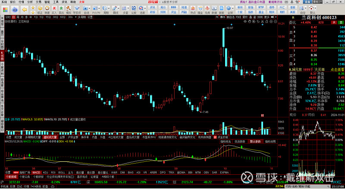Click the zoom-out minus circle icon

coord(275,22)
